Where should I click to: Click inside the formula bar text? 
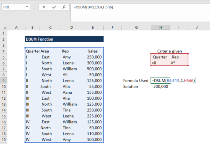(93, 7)
